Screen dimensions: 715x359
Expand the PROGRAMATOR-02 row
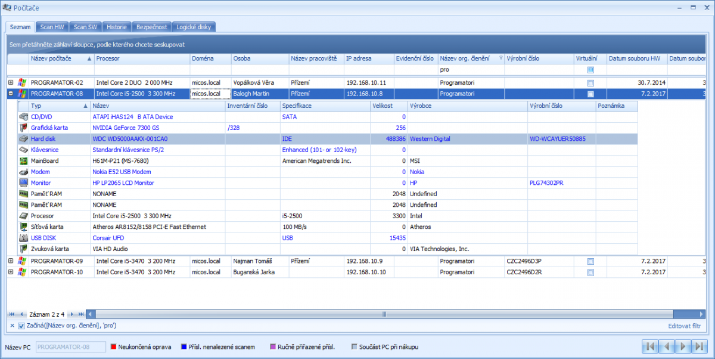coord(11,82)
